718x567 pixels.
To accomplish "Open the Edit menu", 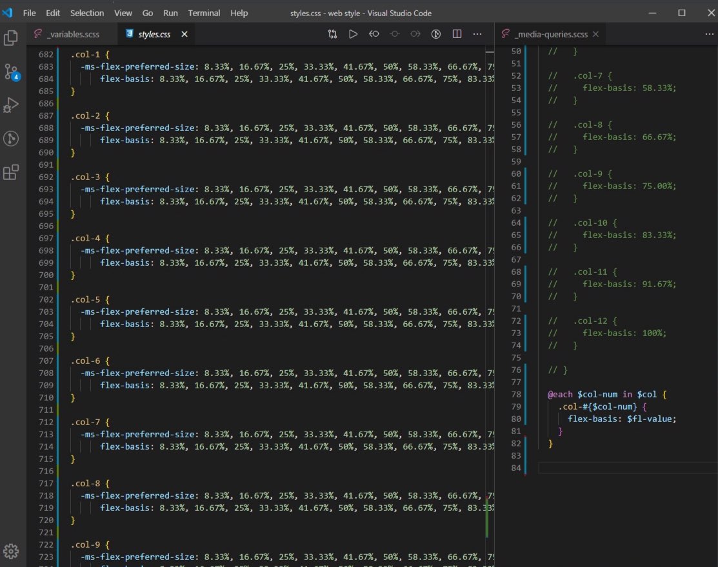I will click(53, 14).
